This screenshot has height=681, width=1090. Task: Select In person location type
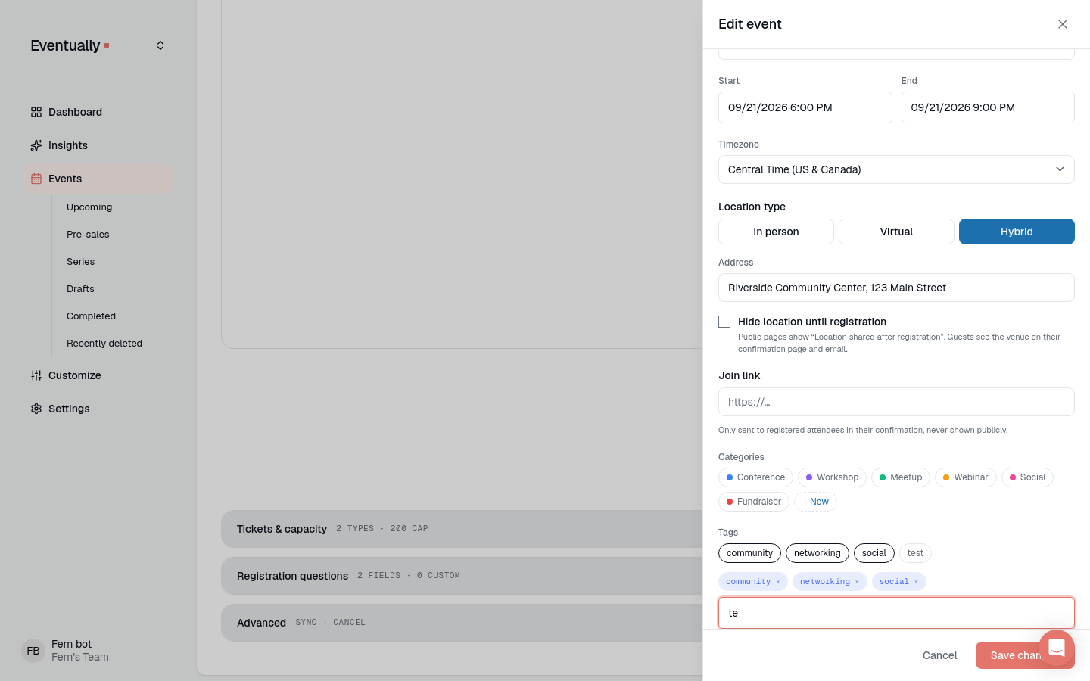[x=776, y=232]
